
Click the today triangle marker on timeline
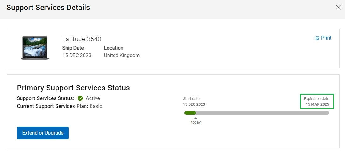coord(196,118)
